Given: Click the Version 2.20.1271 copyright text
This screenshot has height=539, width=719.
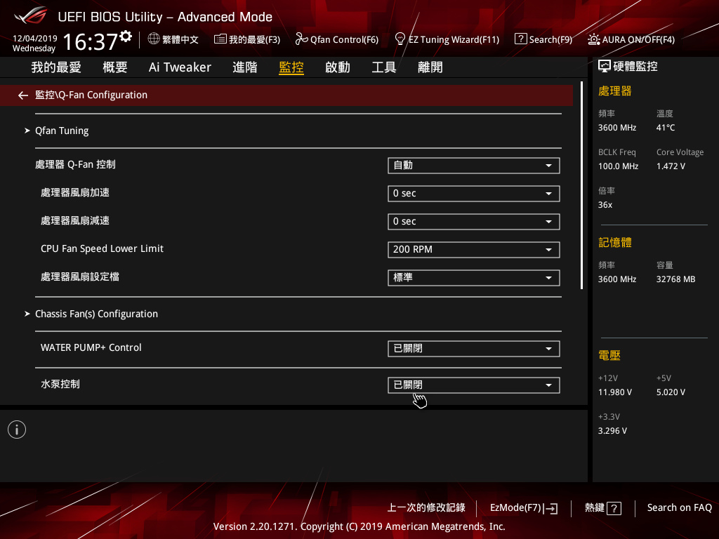Looking at the screenshot, I should point(359,526).
